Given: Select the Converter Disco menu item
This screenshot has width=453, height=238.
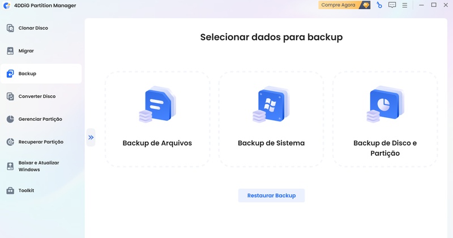Looking at the screenshot, I should [41, 96].
